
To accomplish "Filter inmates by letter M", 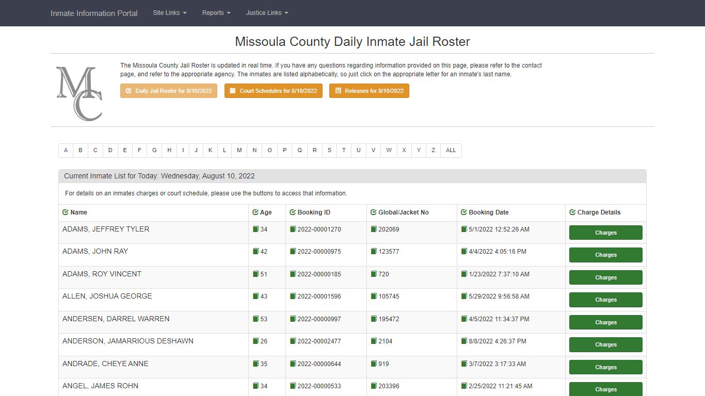I will tap(239, 151).
